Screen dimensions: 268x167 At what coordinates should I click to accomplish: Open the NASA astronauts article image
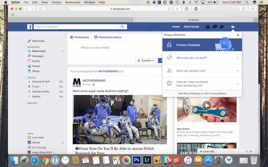[120, 120]
